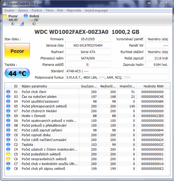Click status icon for 04 Počet spuštění/zastavení
This screenshot has height=181, width=174.
click(8, 101)
